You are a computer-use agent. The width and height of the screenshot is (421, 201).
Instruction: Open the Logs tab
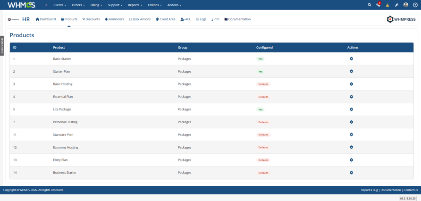point(201,19)
